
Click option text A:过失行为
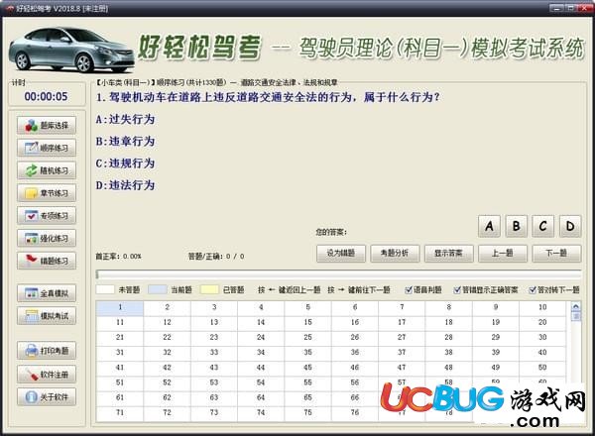(125, 120)
